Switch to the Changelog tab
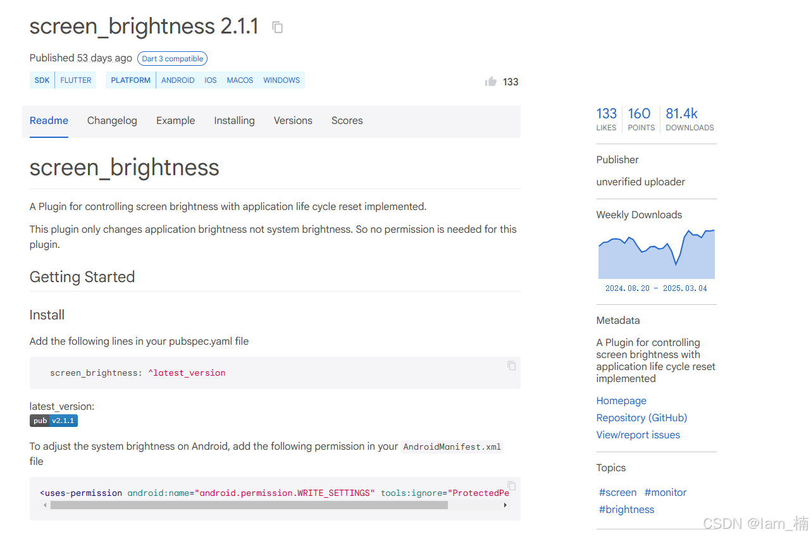 pos(112,121)
